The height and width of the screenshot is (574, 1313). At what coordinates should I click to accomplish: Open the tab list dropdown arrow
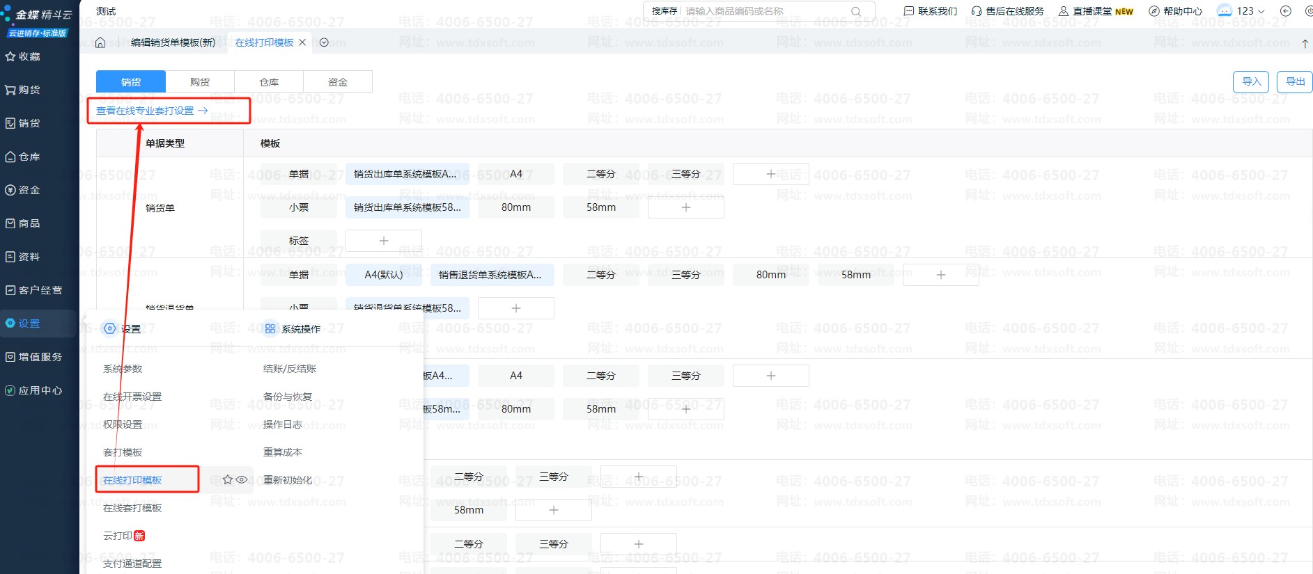point(324,42)
